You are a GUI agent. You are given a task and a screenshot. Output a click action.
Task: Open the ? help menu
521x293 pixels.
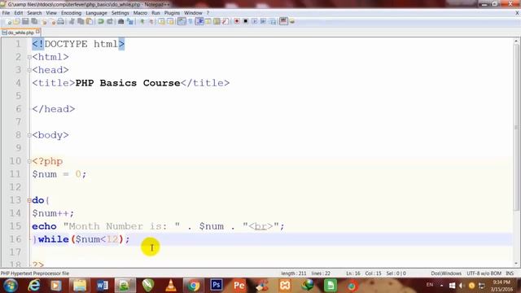point(208,13)
